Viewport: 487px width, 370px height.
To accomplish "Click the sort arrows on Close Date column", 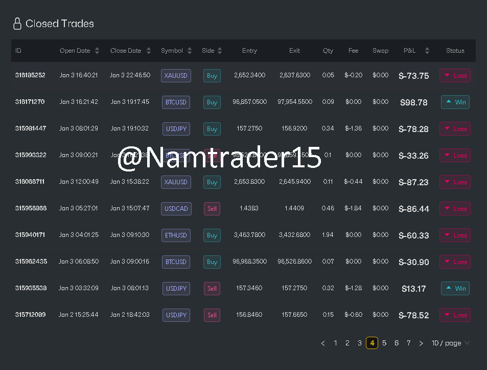I will click(x=148, y=51).
